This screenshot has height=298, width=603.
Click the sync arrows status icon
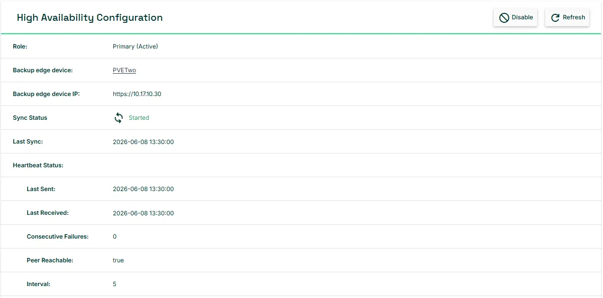click(119, 118)
